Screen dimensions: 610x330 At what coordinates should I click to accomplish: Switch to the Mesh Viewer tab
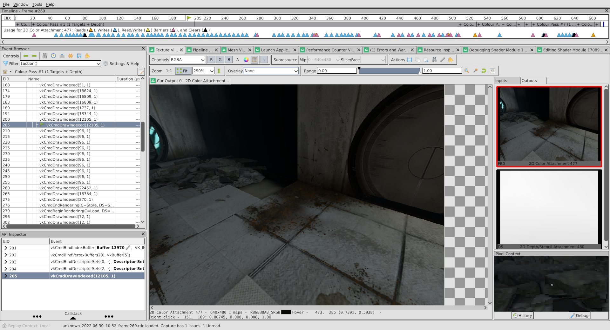(237, 50)
